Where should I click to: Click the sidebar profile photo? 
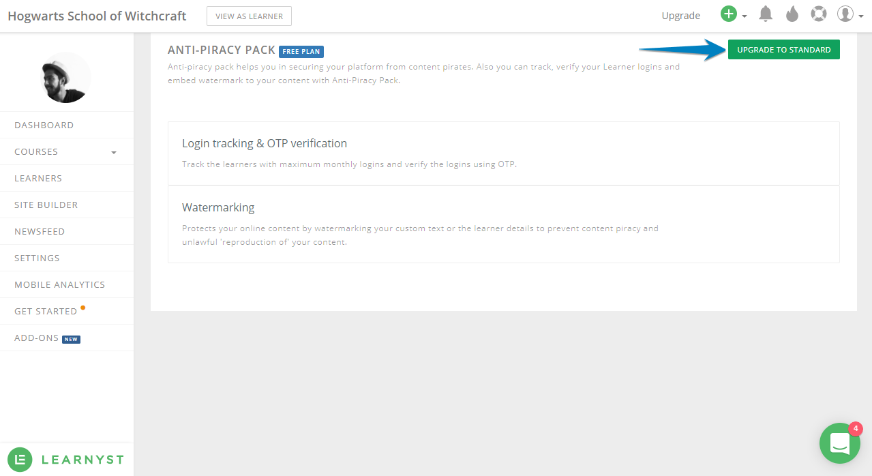coord(65,78)
